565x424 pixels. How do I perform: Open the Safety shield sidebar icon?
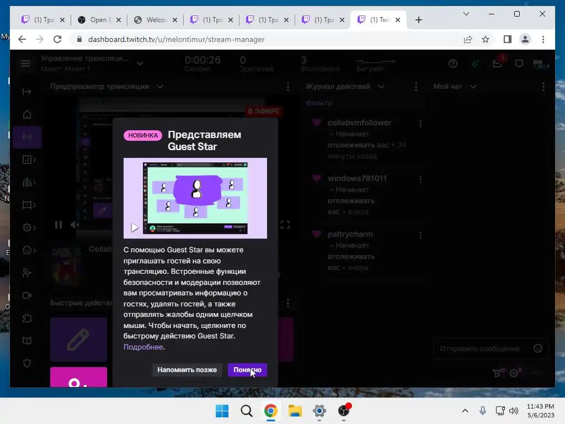pos(26,363)
